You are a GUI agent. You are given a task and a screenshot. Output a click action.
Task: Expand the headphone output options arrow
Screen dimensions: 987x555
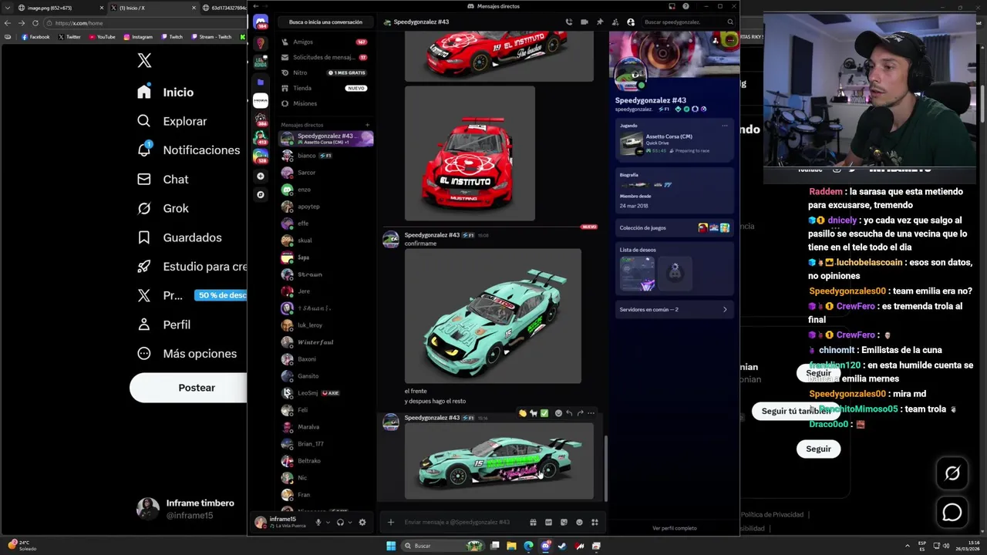(x=350, y=522)
